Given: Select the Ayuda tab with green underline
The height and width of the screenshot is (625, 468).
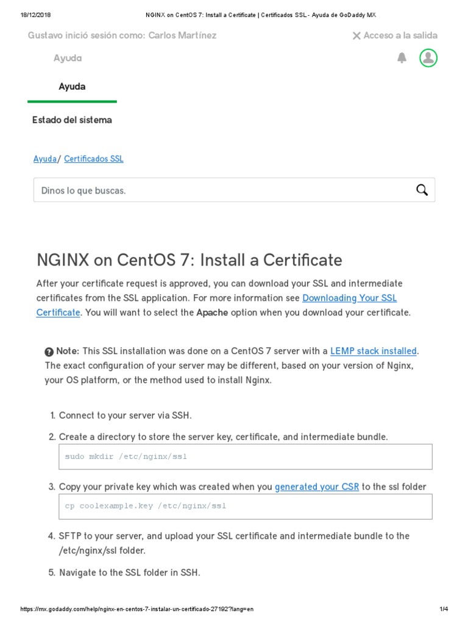Looking at the screenshot, I should tap(72, 87).
